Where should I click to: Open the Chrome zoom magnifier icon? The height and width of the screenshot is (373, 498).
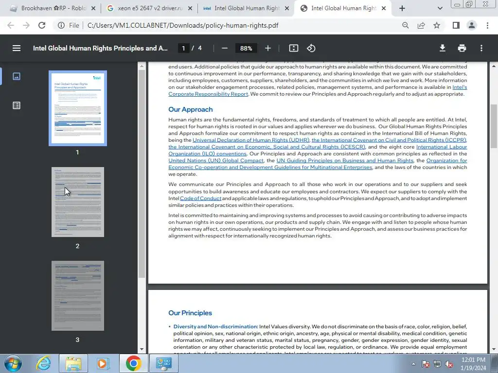405,25
